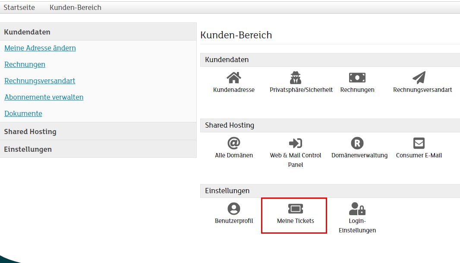This screenshot has height=263, width=460.
Task: Click the Alle Domänen @ icon
Action: [x=234, y=143]
